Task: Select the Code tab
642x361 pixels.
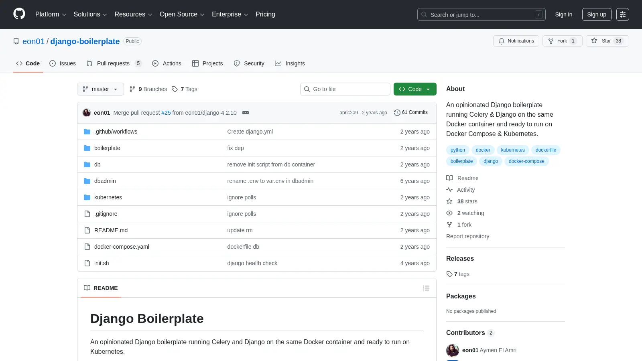Action: point(28,63)
